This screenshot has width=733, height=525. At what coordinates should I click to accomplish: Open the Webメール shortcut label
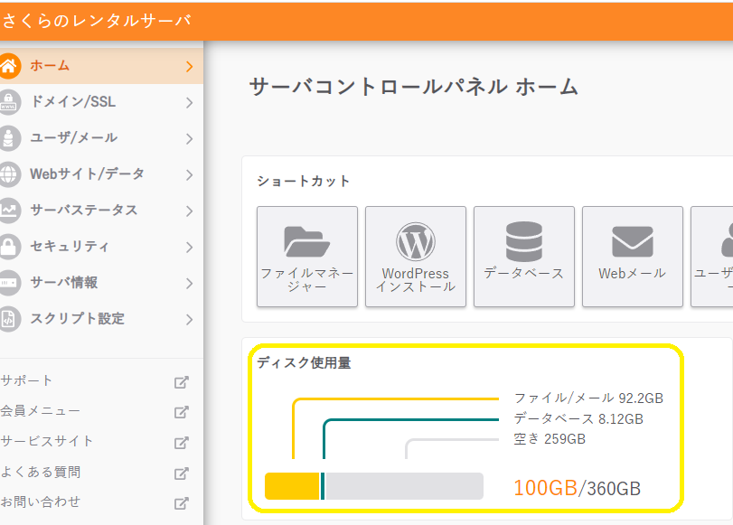coord(633,273)
